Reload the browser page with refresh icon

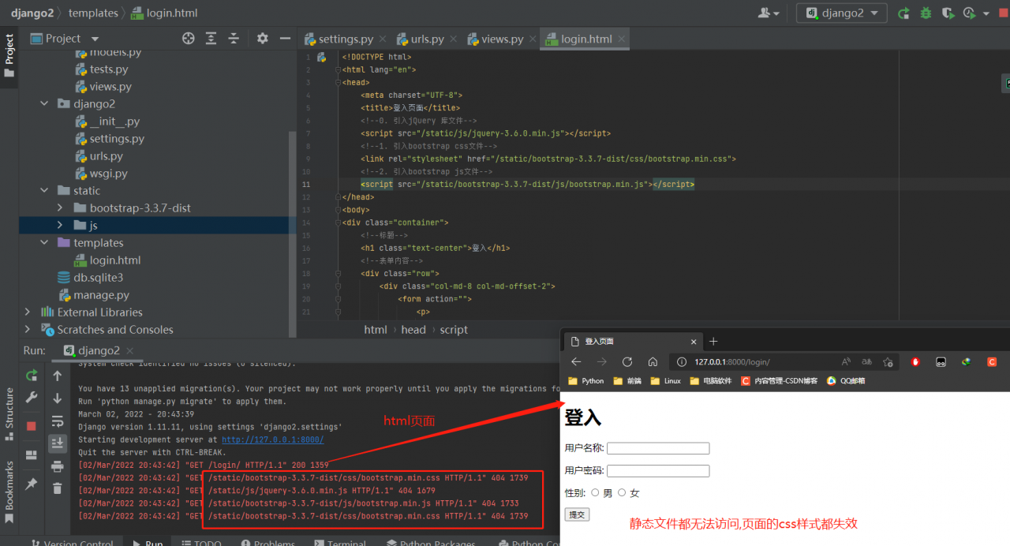click(627, 362)
